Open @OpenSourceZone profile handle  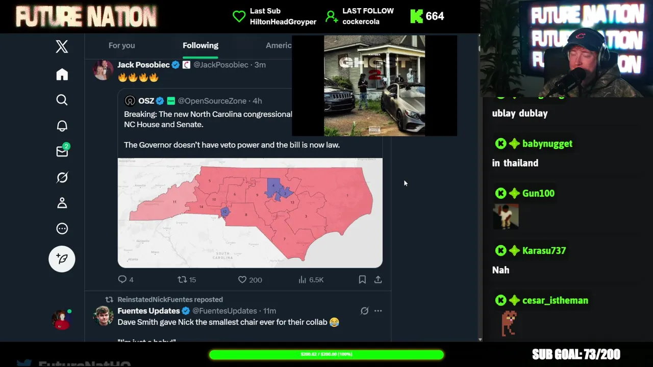[212, 101]
